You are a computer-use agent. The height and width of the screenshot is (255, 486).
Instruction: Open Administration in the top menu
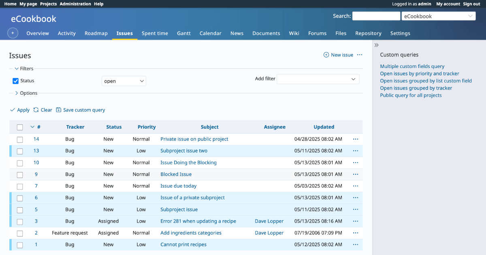75,4
